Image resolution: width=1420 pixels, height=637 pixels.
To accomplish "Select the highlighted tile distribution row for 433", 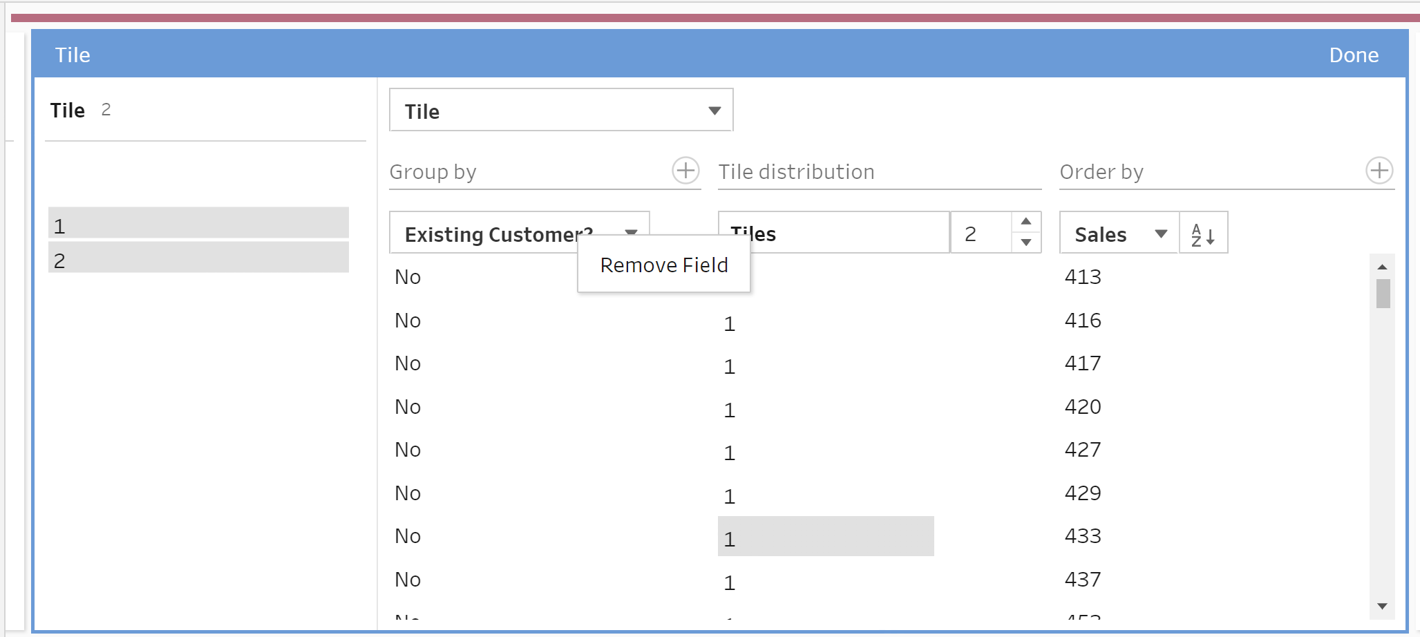I will click(x=825, y=537).
